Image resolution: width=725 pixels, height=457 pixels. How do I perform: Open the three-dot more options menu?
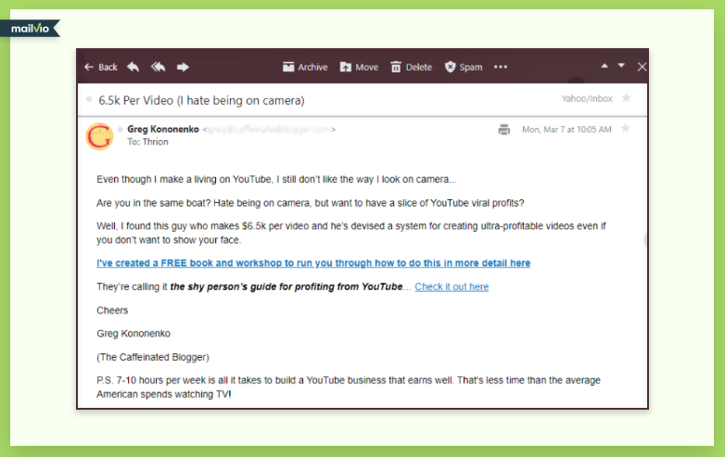click(501, 67)
